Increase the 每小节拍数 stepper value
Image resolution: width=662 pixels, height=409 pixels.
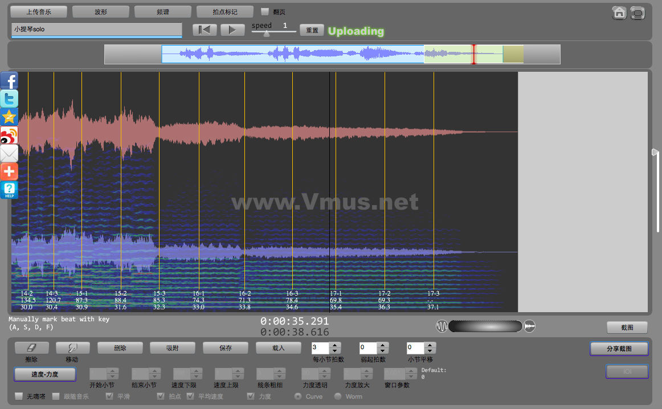point(335,345)
